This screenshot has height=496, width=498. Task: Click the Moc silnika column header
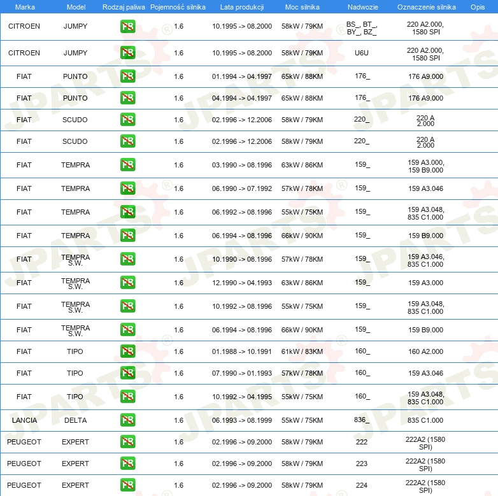302,7
